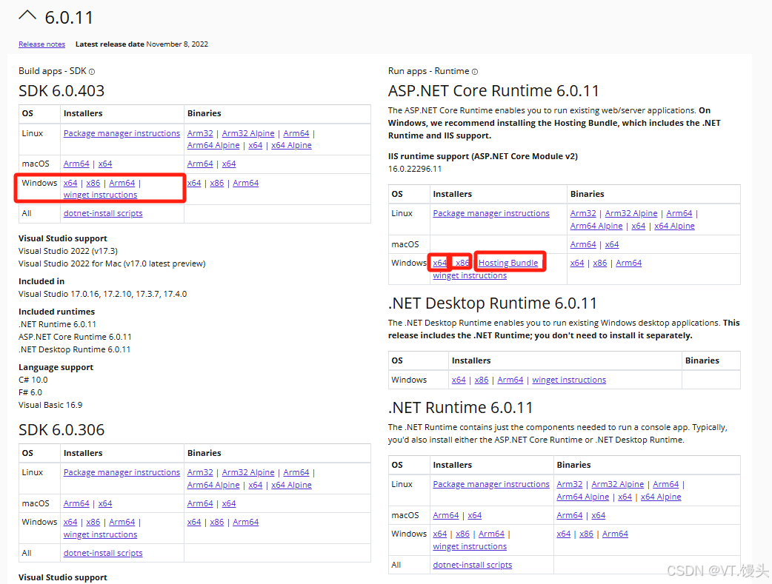Screen dimensions: 772x584
Task: Download SDK 6.0.306 Windows x86 installer
Action: coord(93,522)
